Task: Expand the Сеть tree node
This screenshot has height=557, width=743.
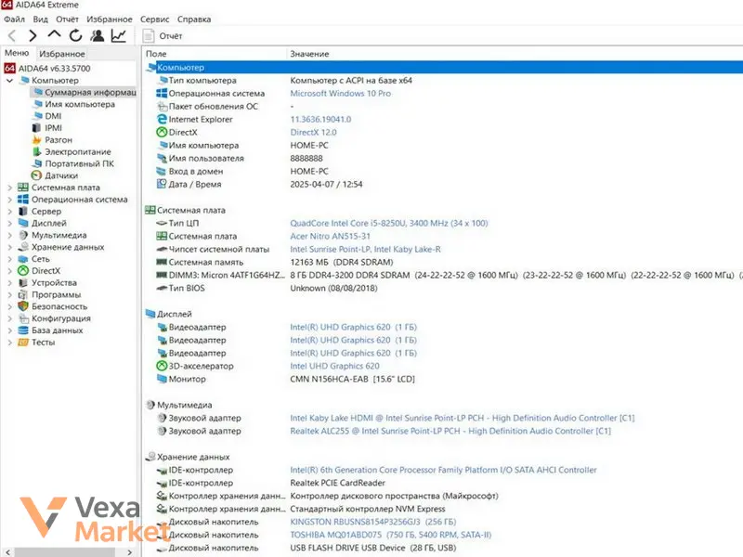Action: pos(9,259)
